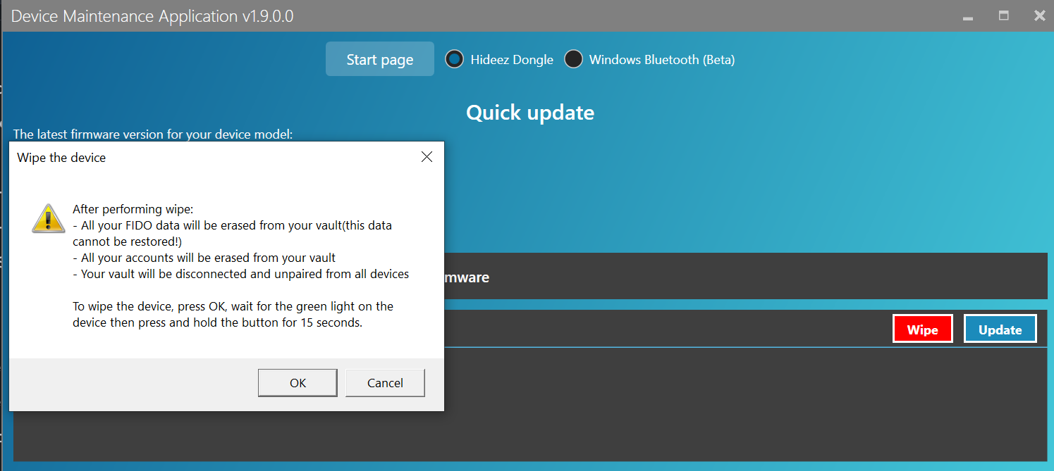
Task: Close the Wipe the device dialog
Action: 427,157
